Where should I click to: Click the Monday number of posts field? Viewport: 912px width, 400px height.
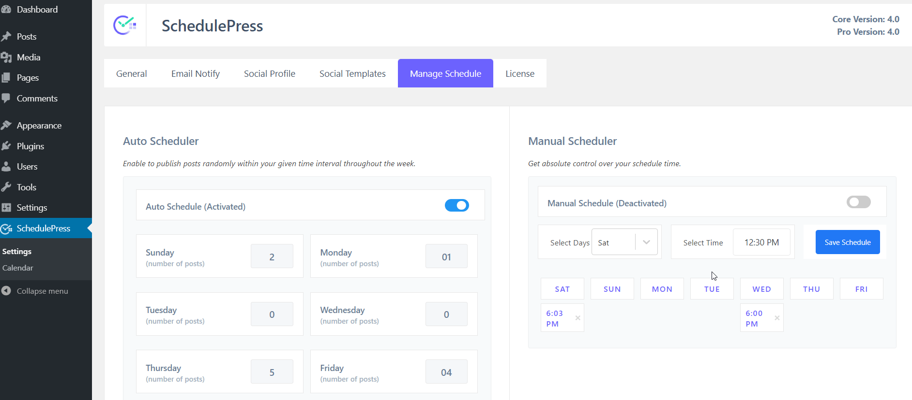pos(446,256)
